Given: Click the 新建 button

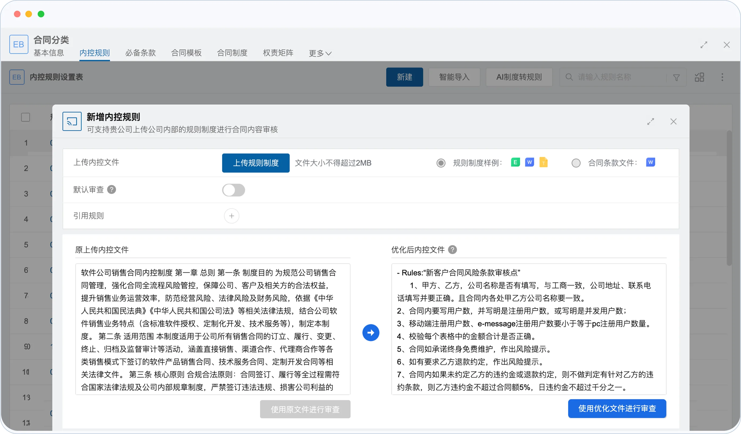Looking at the screenshot, I should point(405,77).
